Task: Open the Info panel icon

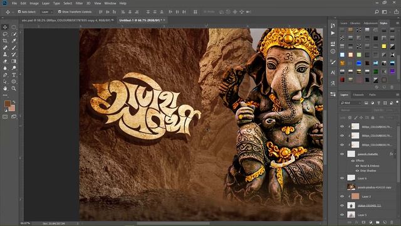Action: (x=333, y=51)
